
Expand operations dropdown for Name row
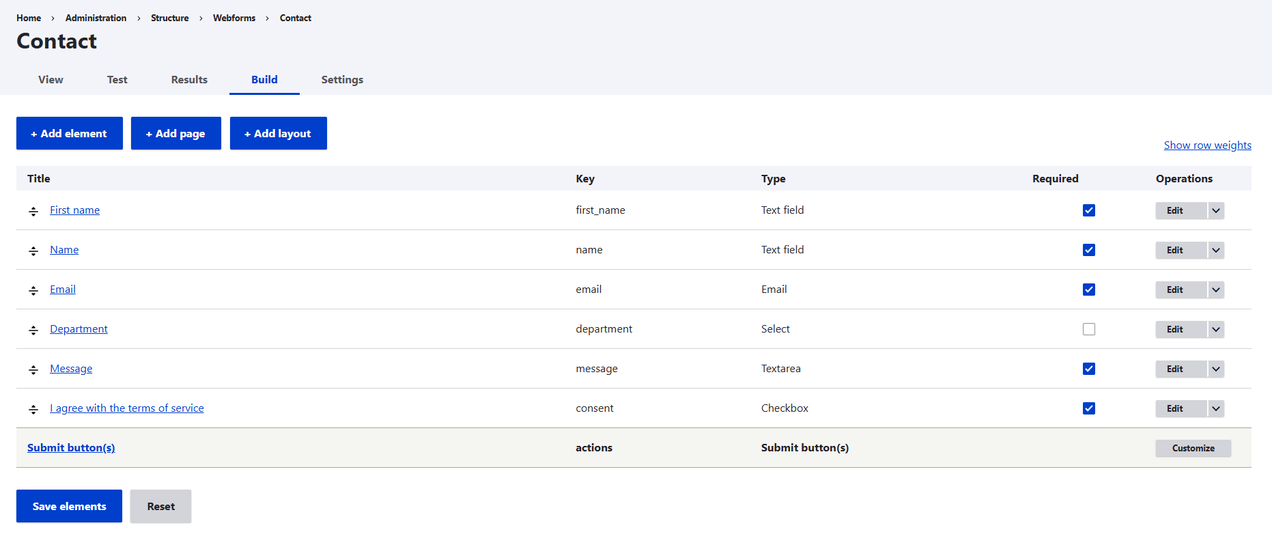coord(1216,250)
